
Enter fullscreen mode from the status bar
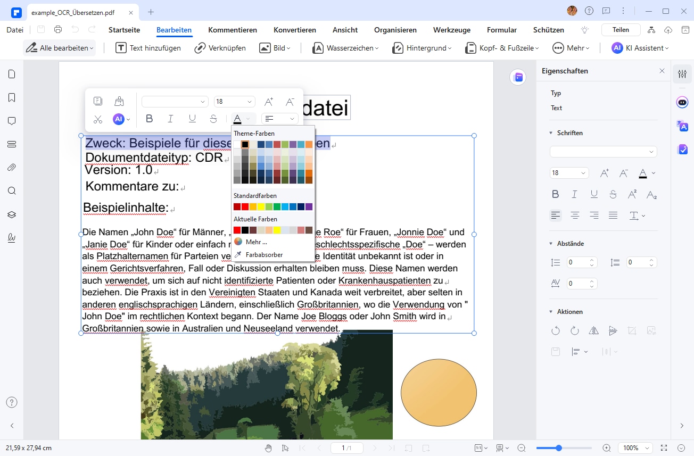(x=664, y=448)
